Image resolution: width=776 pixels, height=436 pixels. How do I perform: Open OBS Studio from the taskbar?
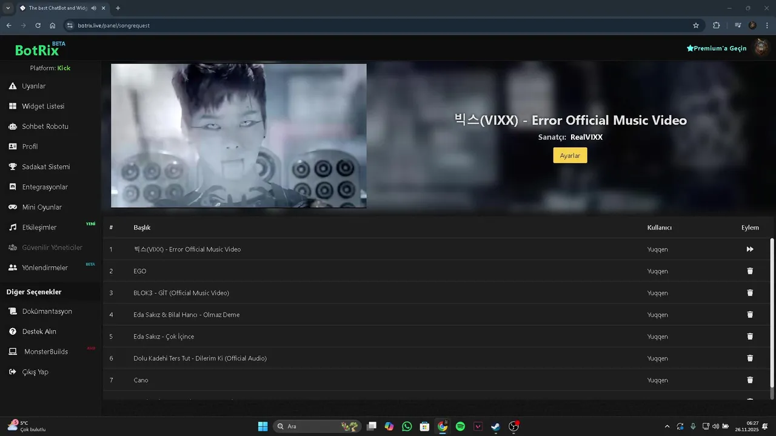pyautogui.click(x=513, y=426)
